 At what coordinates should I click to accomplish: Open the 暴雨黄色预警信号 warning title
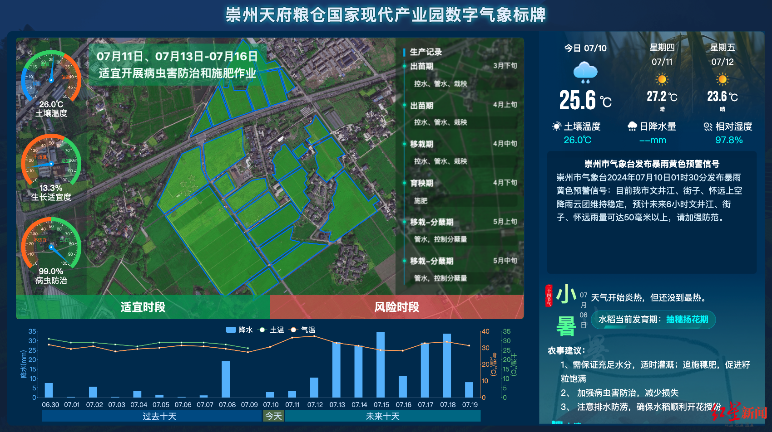[652, 164]
